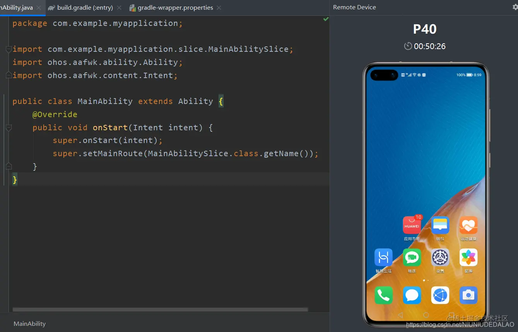518x332 pixels.
Task: Launch the Health (运动健康) app icon
Action: (x=468, y=225)
